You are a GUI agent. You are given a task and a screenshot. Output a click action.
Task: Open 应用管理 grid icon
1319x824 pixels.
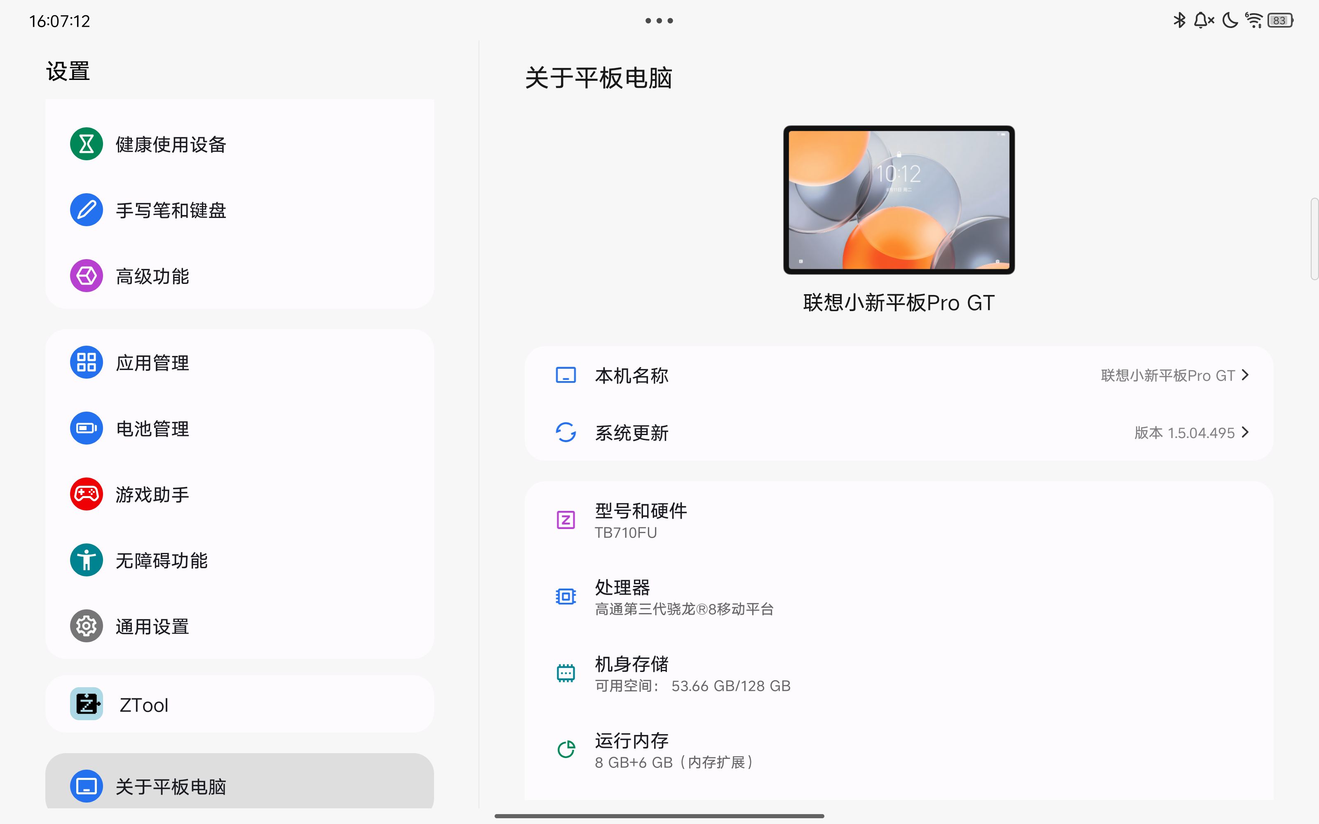pyautogui.click(x=86, y=363)
